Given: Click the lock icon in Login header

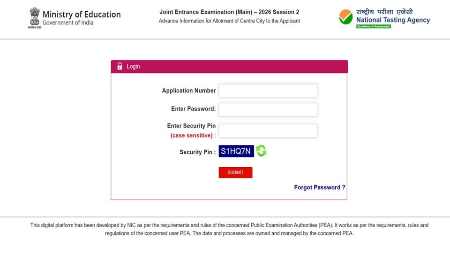Looking at the screenshot, I should [x=120, y=66].
